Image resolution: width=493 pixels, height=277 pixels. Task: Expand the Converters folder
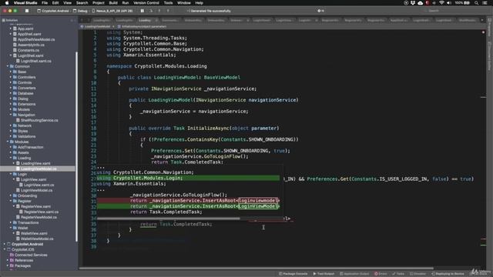pyautogui.click(x=11, y=88)
